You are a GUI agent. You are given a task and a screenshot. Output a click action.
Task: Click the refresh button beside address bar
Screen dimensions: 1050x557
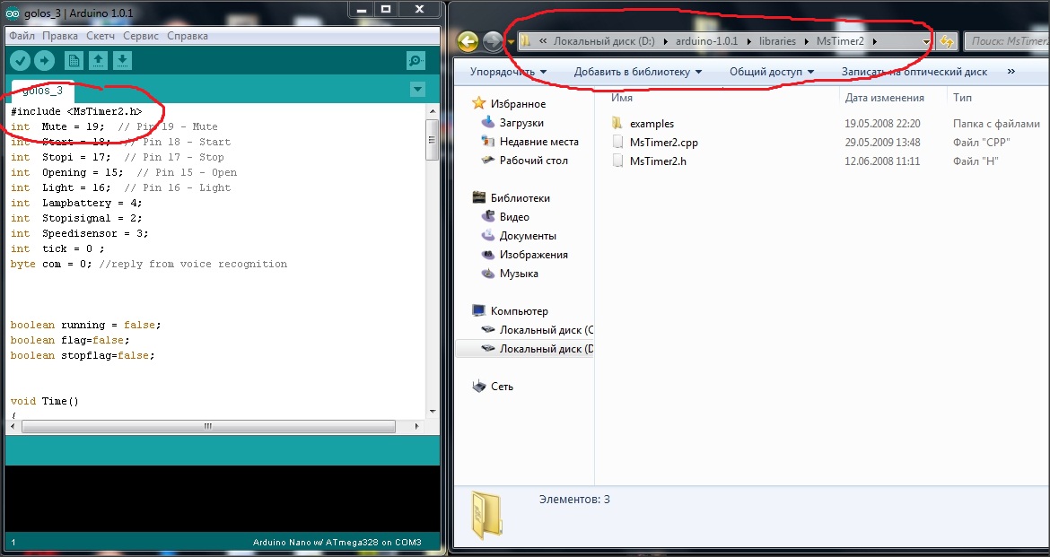945,42
